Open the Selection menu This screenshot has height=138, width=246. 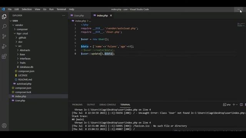(27, 9)
